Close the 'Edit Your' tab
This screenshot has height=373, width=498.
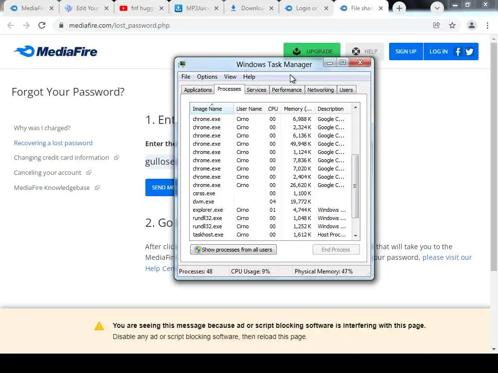[x=107, y=9]
